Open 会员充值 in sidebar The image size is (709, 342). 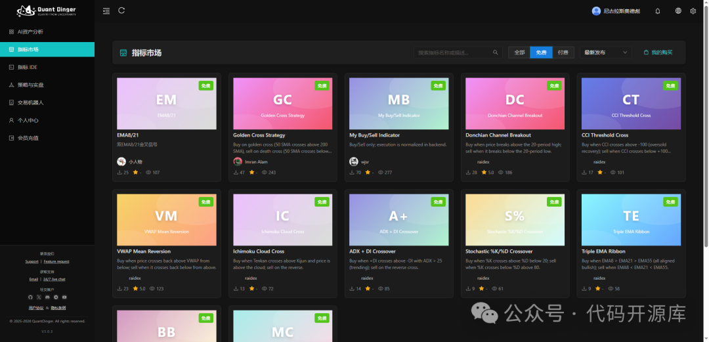point(47,138)
